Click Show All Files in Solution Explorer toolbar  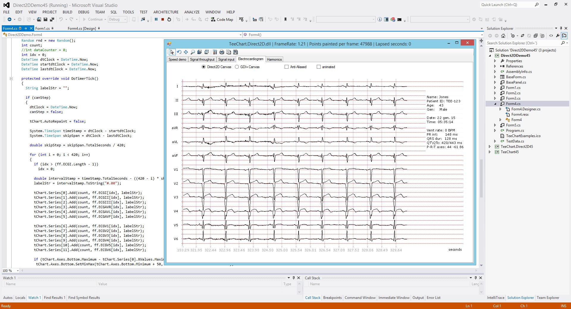point(542,36)
